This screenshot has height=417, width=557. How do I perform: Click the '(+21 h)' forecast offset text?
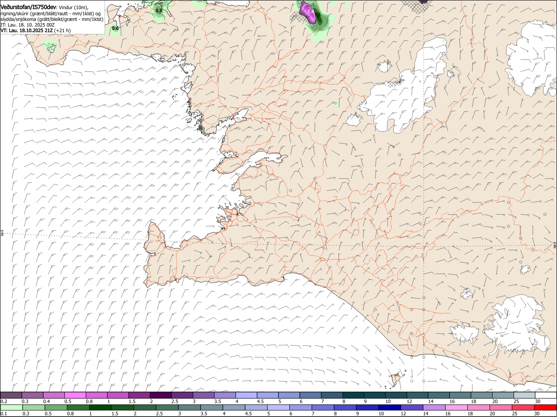(63, 30)
